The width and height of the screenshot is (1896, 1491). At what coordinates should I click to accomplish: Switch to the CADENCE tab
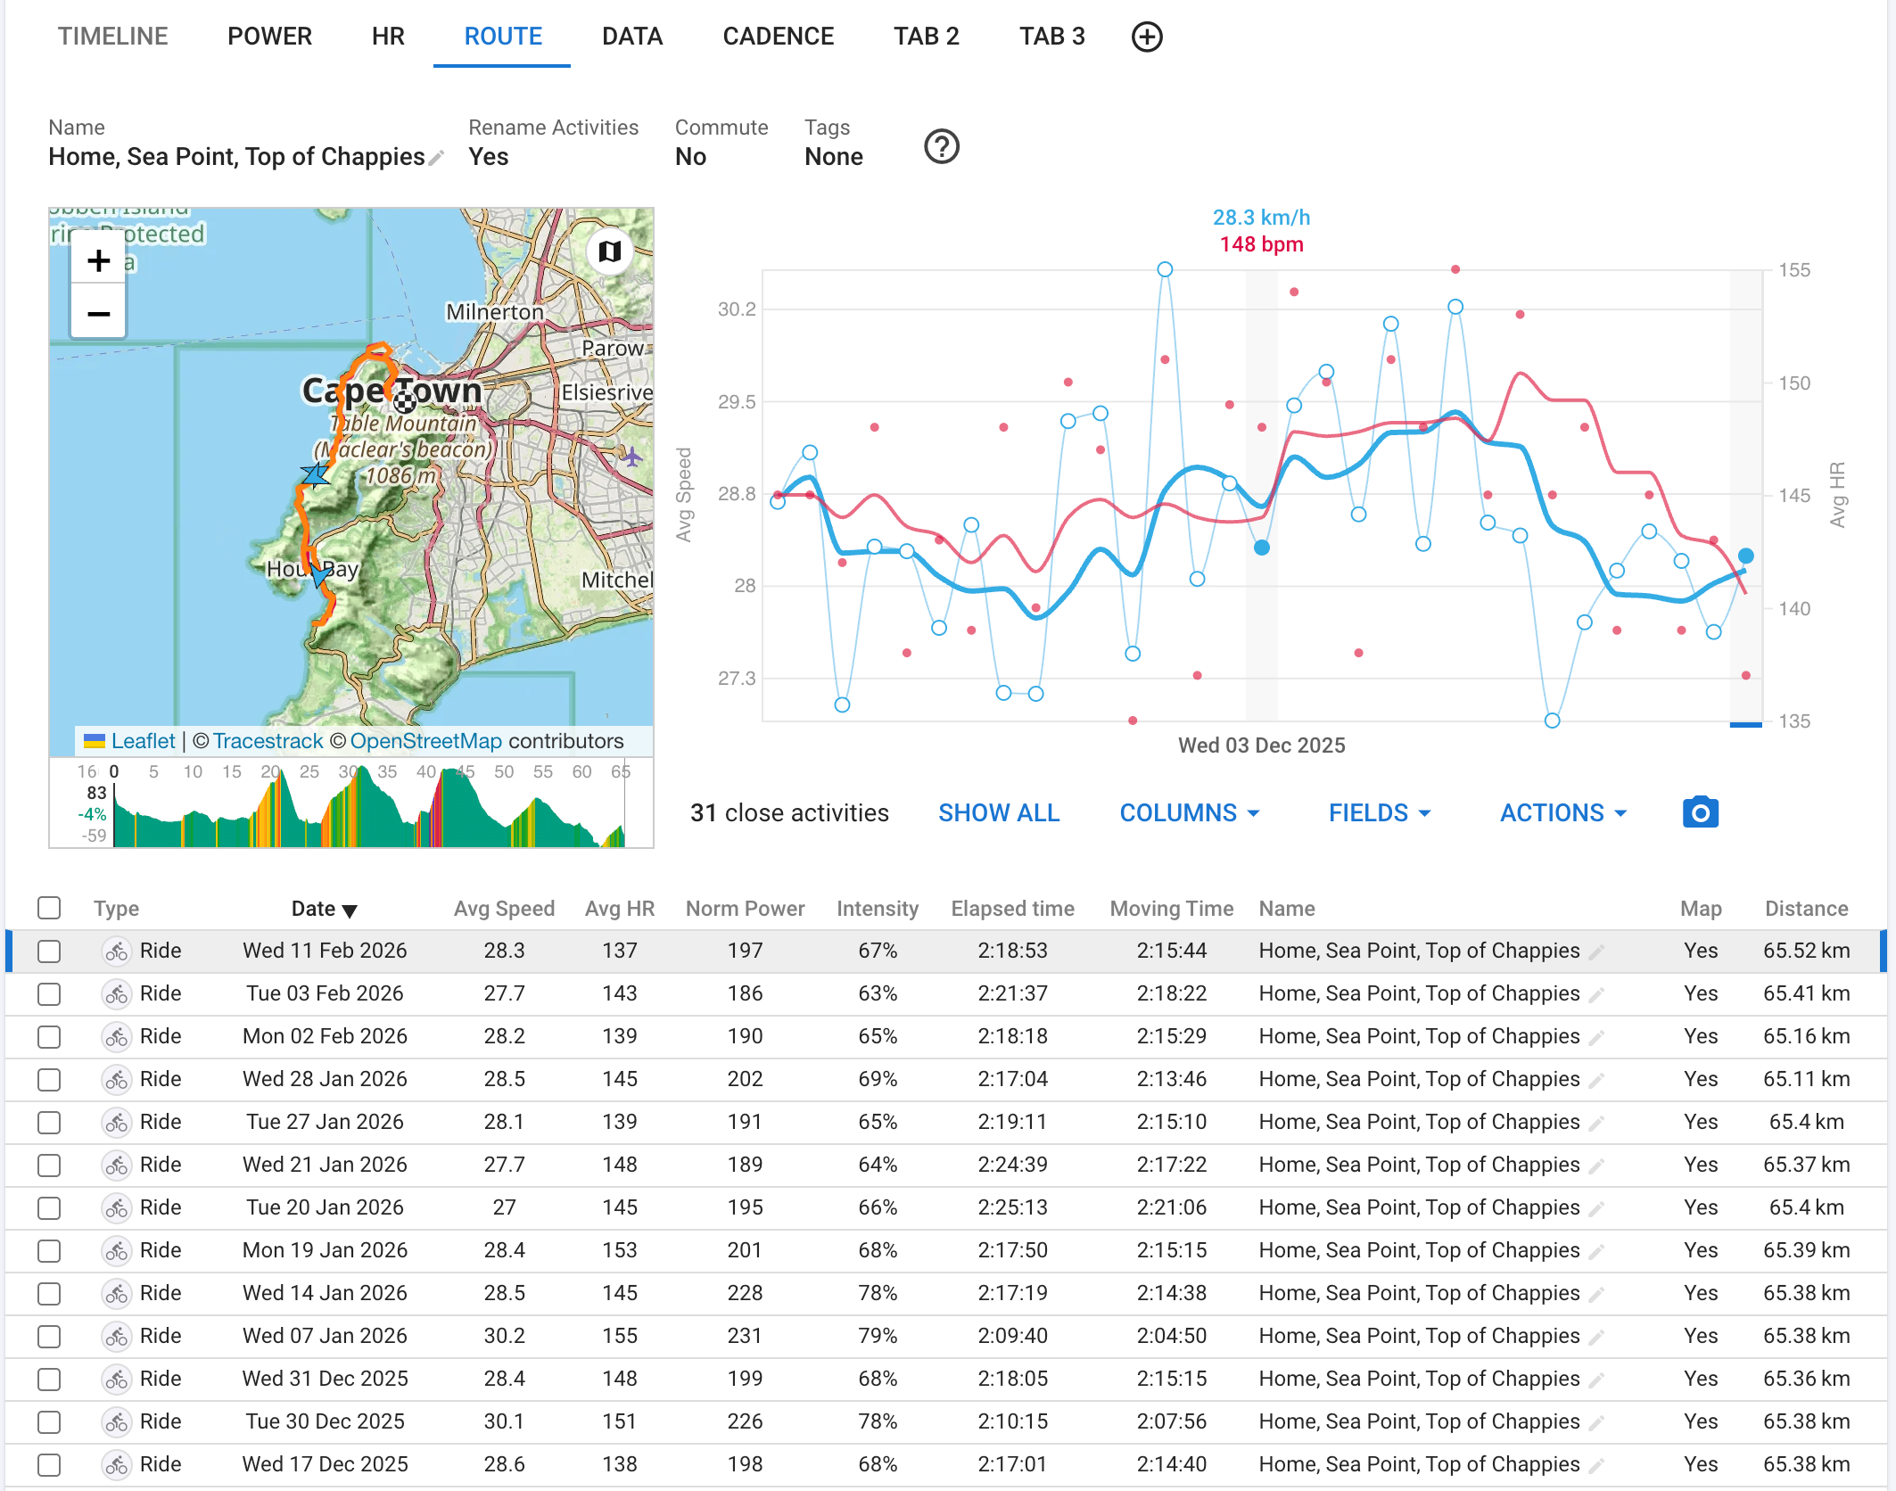pos(778,37)
